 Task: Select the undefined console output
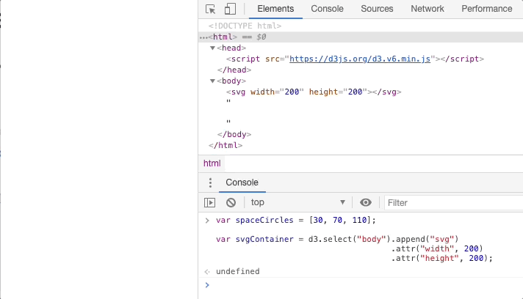coord(238,271)
